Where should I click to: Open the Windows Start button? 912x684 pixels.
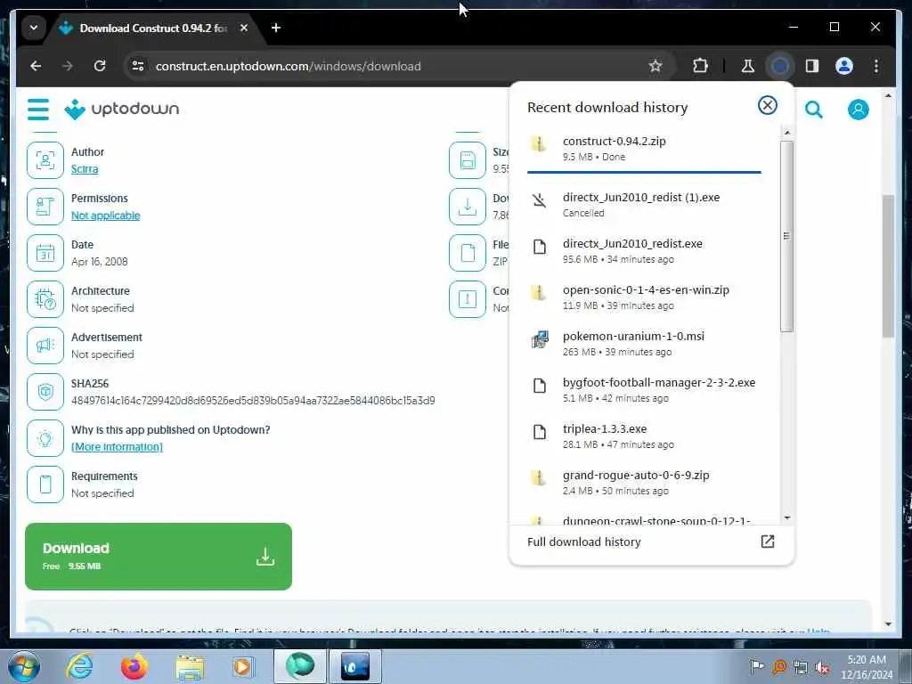point(24,666)
